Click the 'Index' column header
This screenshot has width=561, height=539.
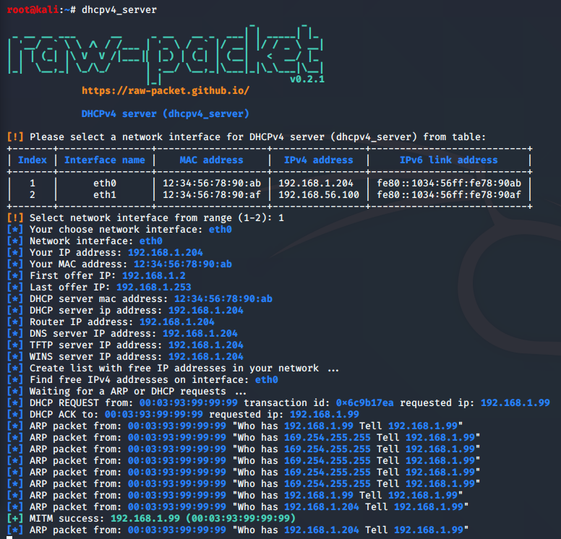tap(33, 160)
